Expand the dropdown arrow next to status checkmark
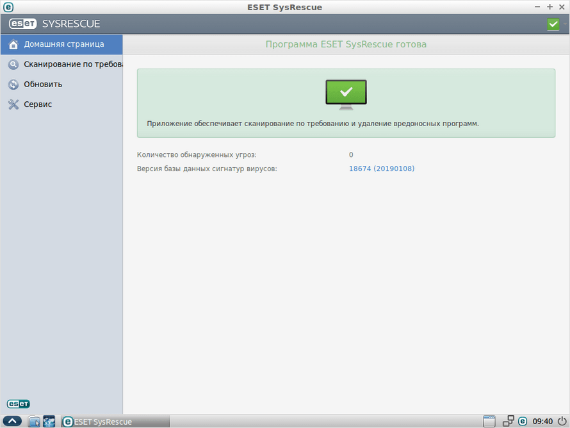This screenshot has height=428, width=570. 565,24
